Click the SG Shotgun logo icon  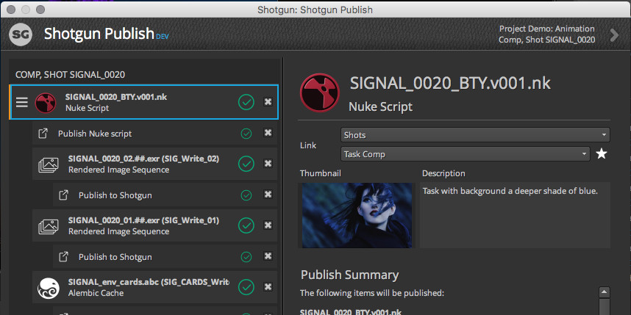21,35
